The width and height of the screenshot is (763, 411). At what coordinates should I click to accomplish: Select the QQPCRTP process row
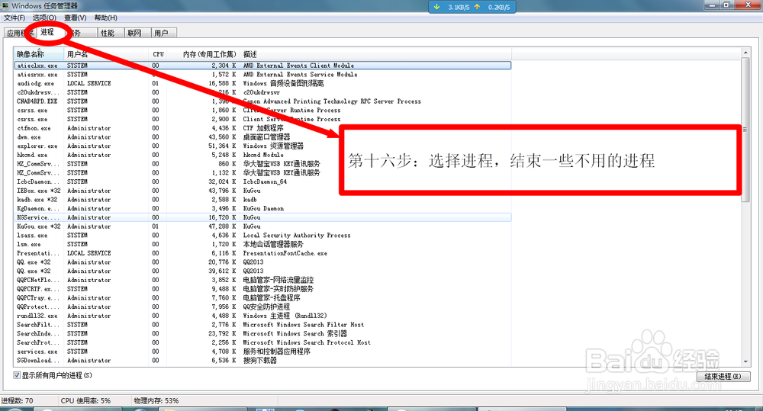click(x=262, y=288)
